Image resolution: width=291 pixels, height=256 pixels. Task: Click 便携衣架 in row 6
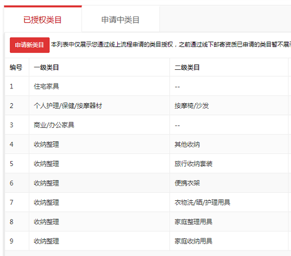pyautogui.click(x=187, y=183)
